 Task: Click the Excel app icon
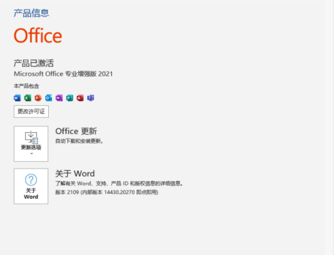pyautogui.click(x=28, y=98)
